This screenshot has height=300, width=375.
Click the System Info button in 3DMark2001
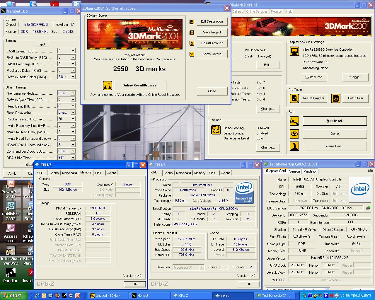point(314,77)
